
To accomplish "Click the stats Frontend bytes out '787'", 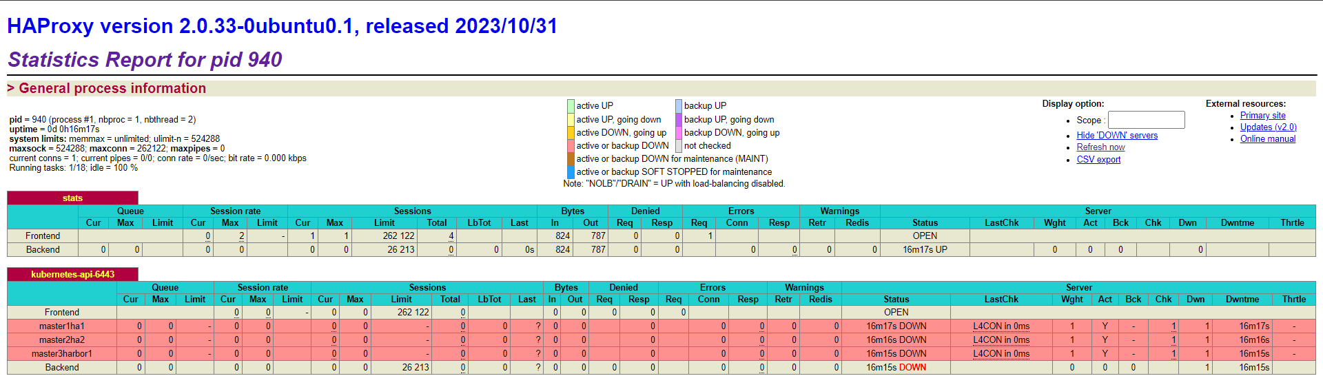I will pos(598,236).
